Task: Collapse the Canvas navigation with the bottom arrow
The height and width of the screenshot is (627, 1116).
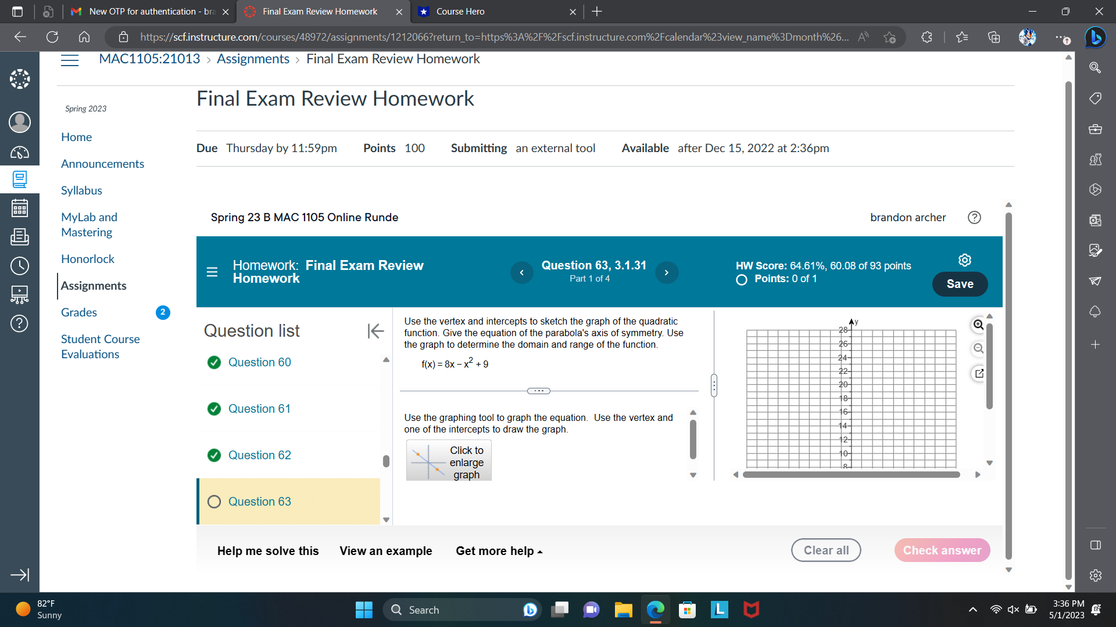Action: click(x=20, y=575)
